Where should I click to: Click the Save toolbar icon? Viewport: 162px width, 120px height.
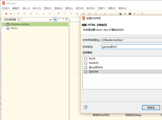tap(19, 13)
